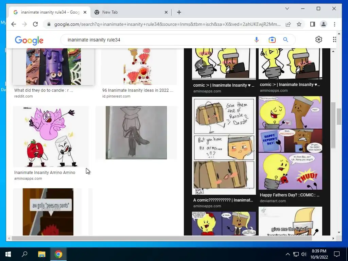Screen dimensions: 348x261
Task: Open the Google apps grid
Action: tap(334, 39)
